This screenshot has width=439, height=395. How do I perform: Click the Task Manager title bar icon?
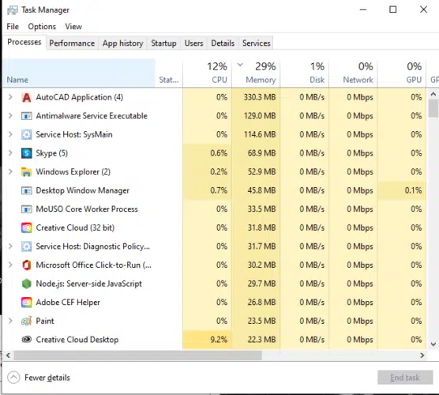(x=13, y=10)
